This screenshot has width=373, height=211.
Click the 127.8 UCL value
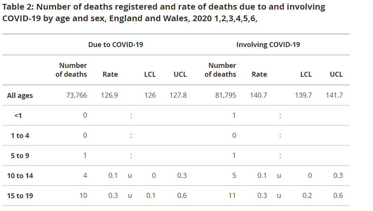click(x=178, y=95)
